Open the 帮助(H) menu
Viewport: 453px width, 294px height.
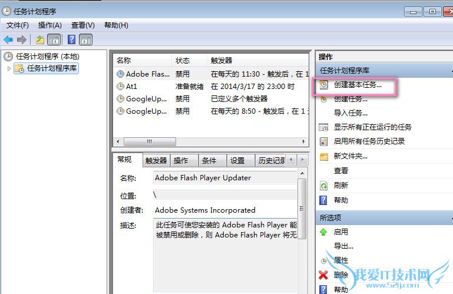(x=116, y=25)
